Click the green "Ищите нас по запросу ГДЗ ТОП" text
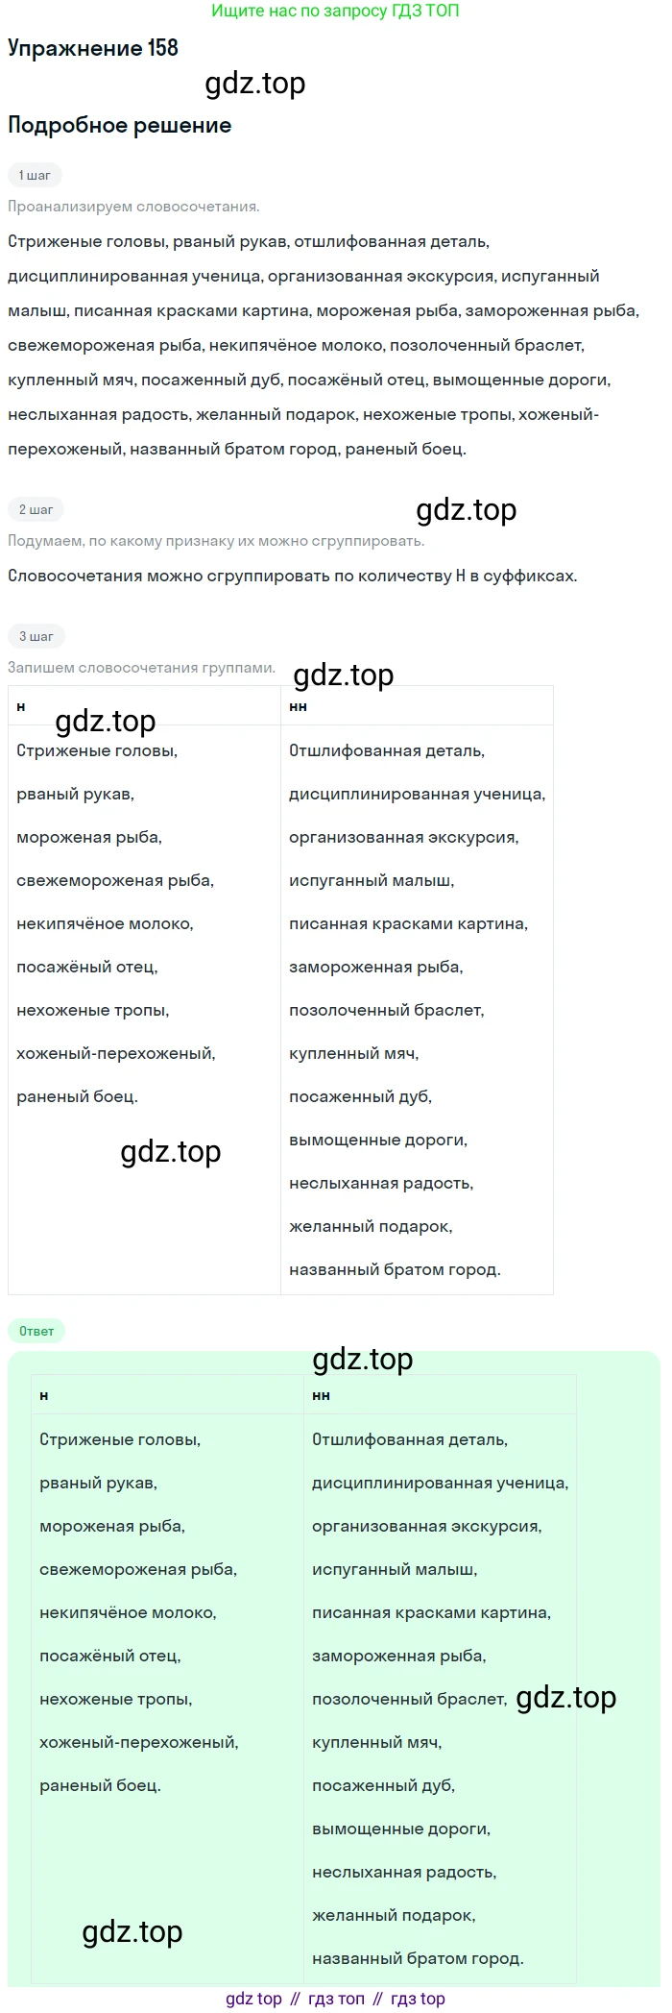 [335, 11]
